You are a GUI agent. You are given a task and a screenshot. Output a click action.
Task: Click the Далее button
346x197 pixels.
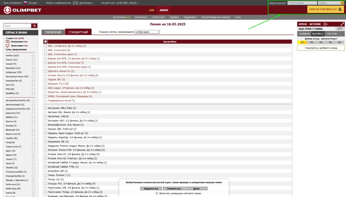tap(196, 189)
